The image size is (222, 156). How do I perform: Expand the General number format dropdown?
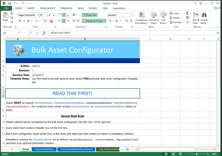[131, 15]
